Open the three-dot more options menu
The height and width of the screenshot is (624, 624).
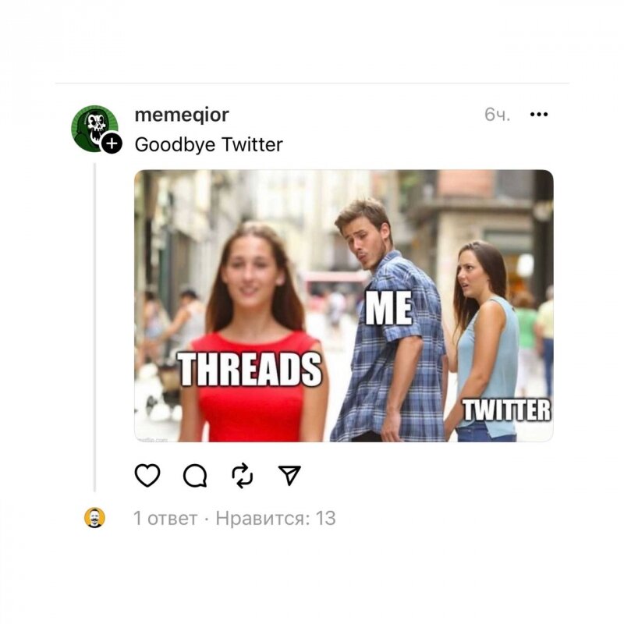coord(539,115)
